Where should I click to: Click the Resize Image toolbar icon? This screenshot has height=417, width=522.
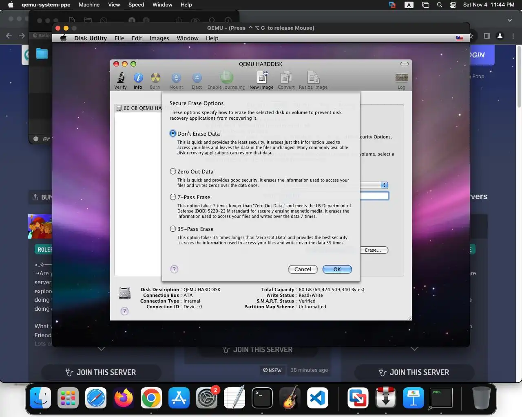pos(313,78)
